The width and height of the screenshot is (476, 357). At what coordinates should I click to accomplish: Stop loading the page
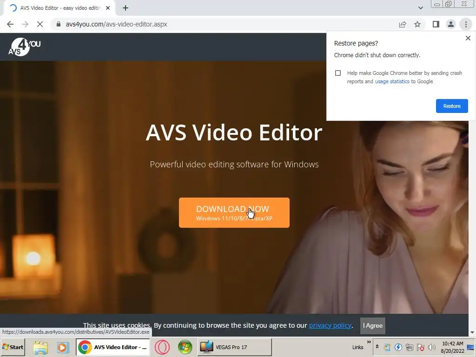[x=40, y=24]
